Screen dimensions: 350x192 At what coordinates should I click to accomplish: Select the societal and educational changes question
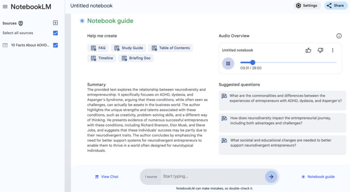(282, 143)
